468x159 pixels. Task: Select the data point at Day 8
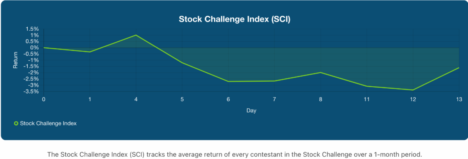point(321,72)
